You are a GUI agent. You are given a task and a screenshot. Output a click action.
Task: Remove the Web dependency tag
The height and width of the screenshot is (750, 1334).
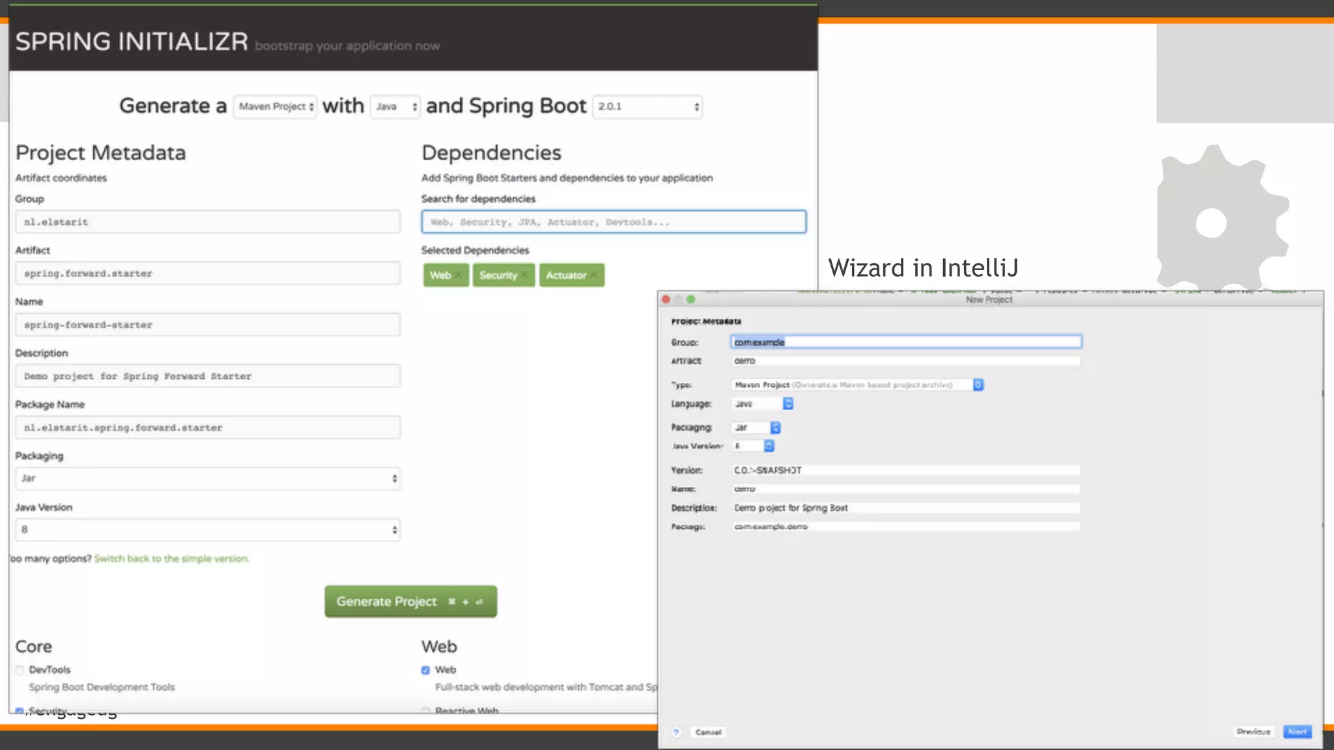coord(459,275)
